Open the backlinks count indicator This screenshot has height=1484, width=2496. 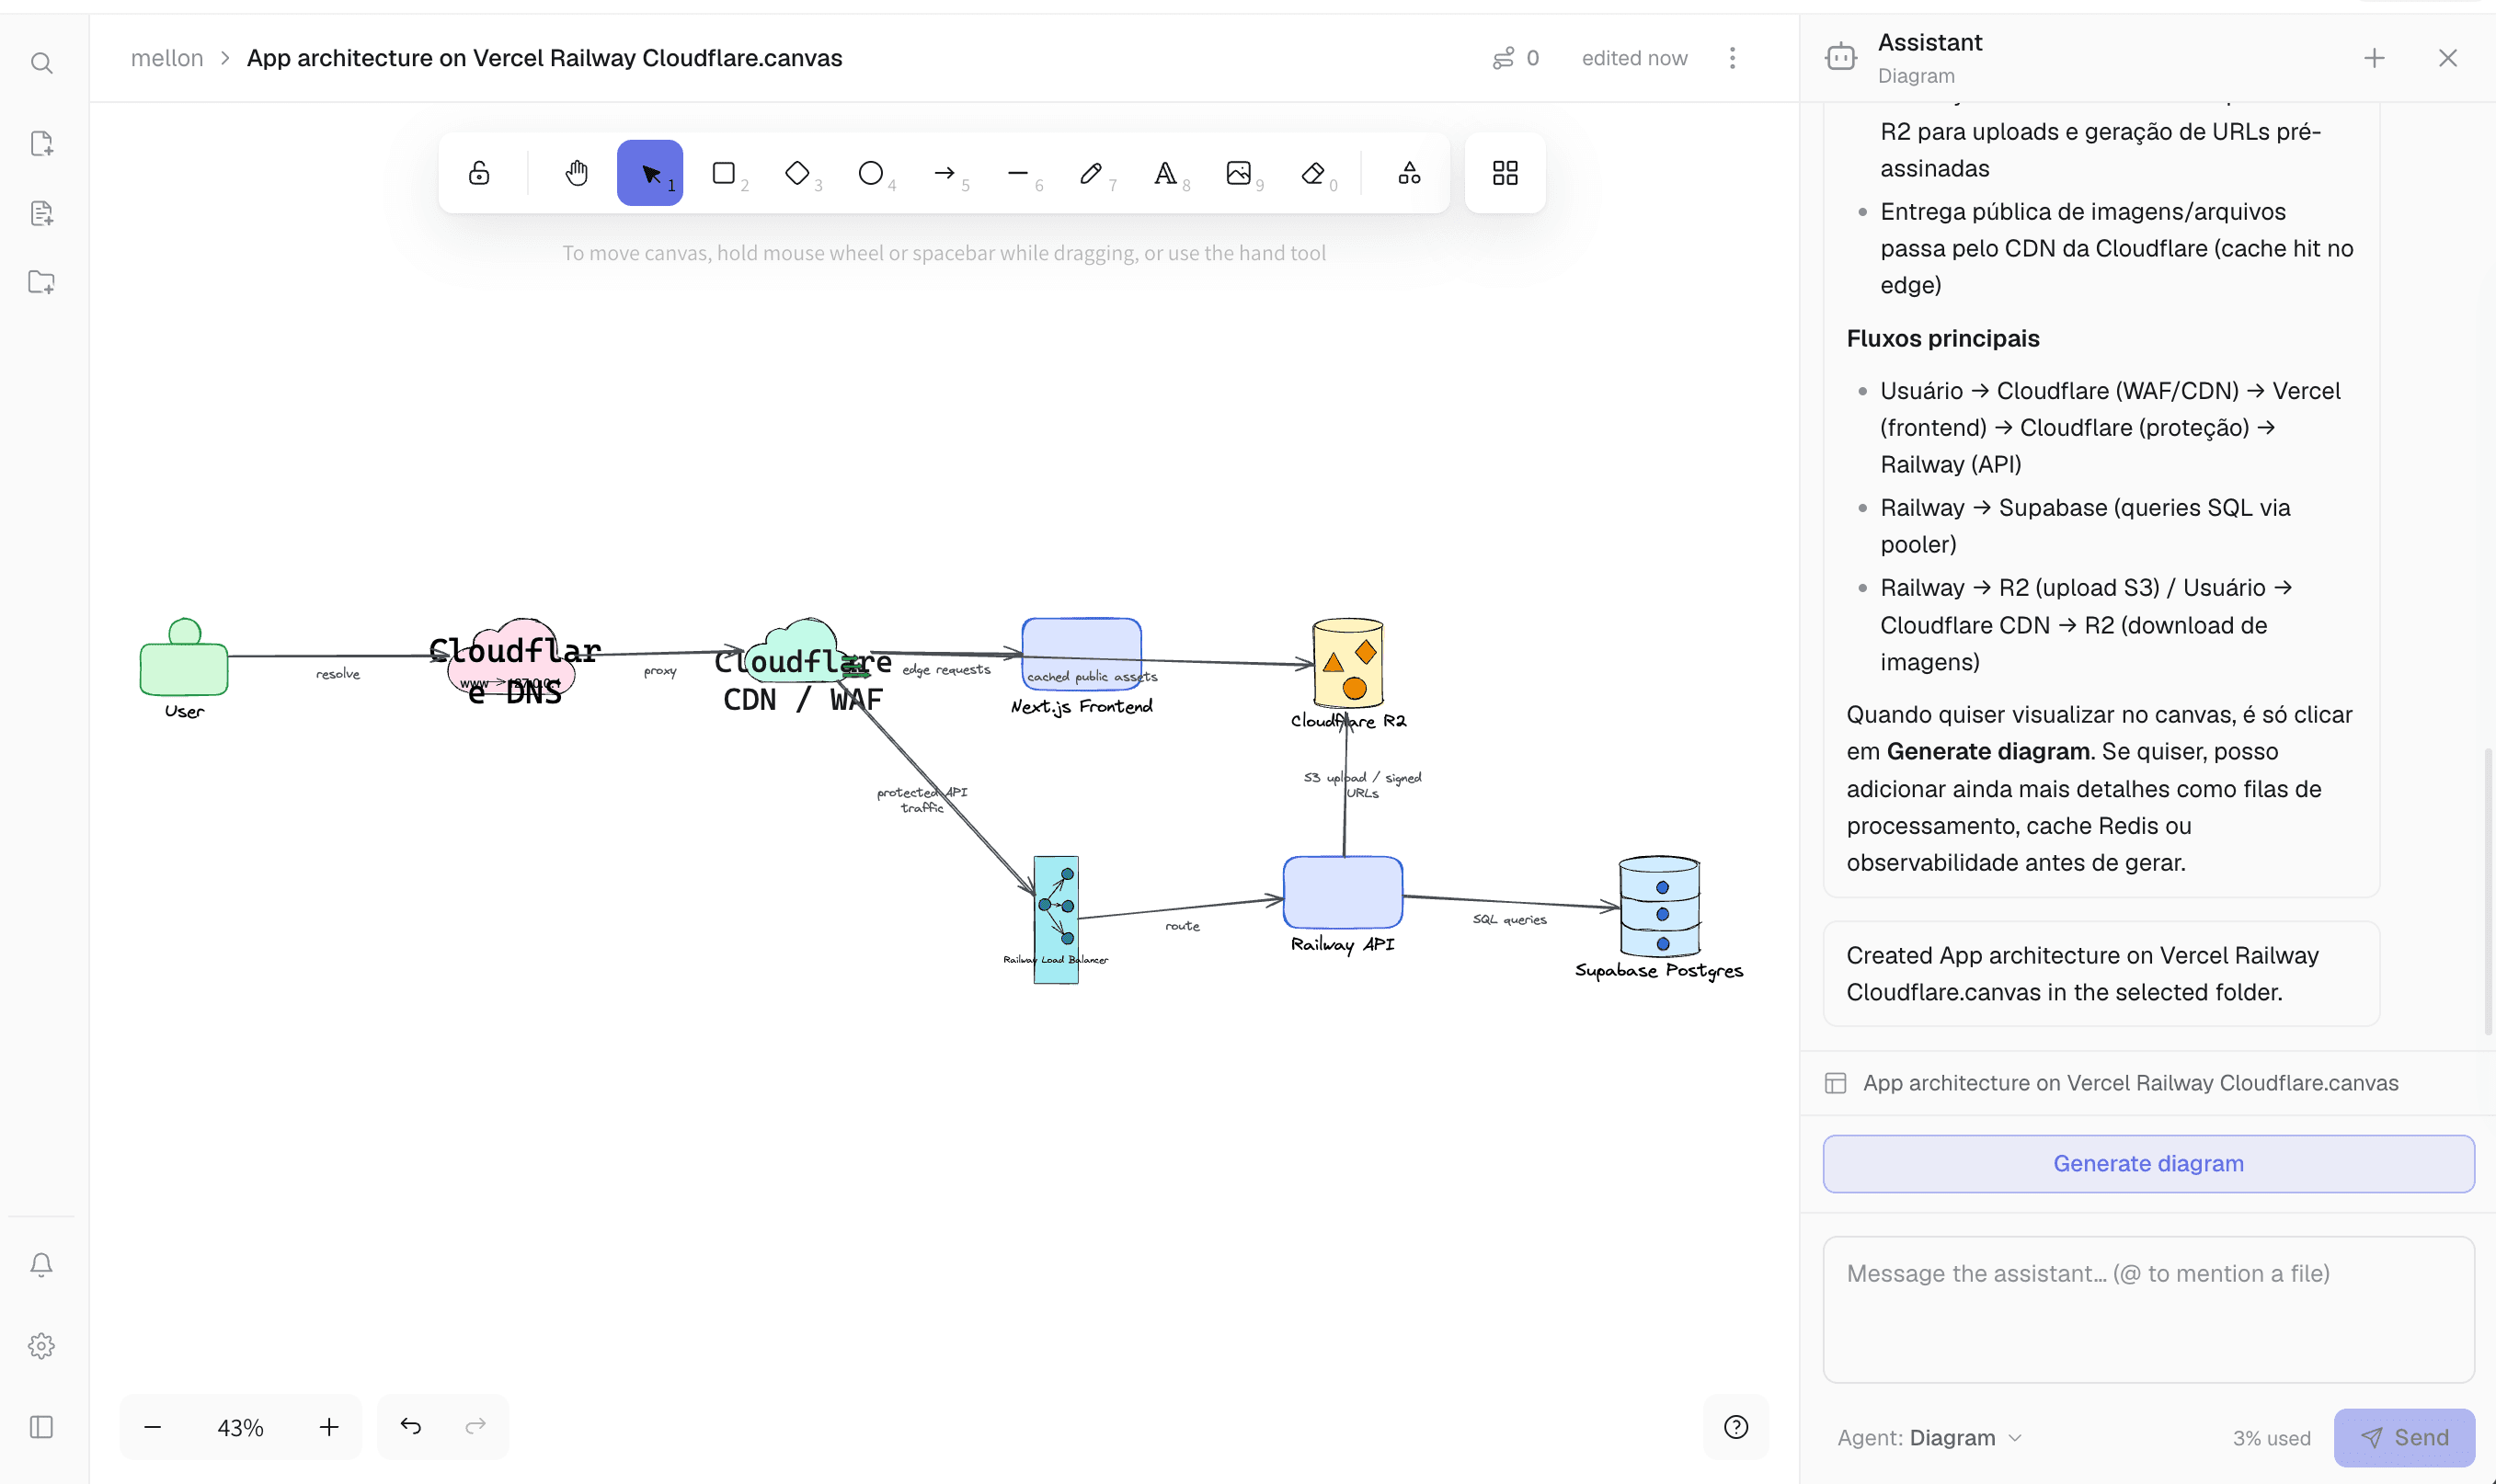1515,58
